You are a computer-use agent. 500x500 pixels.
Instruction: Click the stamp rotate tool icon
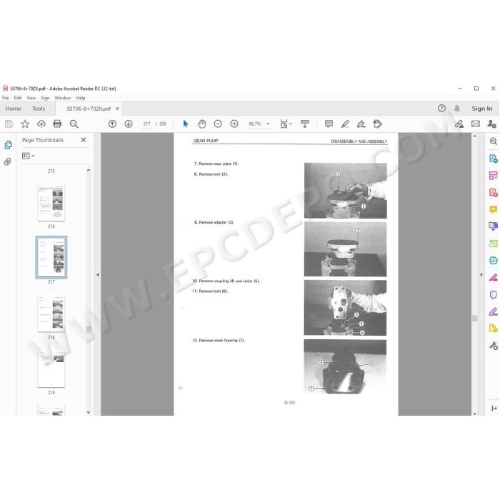click(x=378, y=124)
